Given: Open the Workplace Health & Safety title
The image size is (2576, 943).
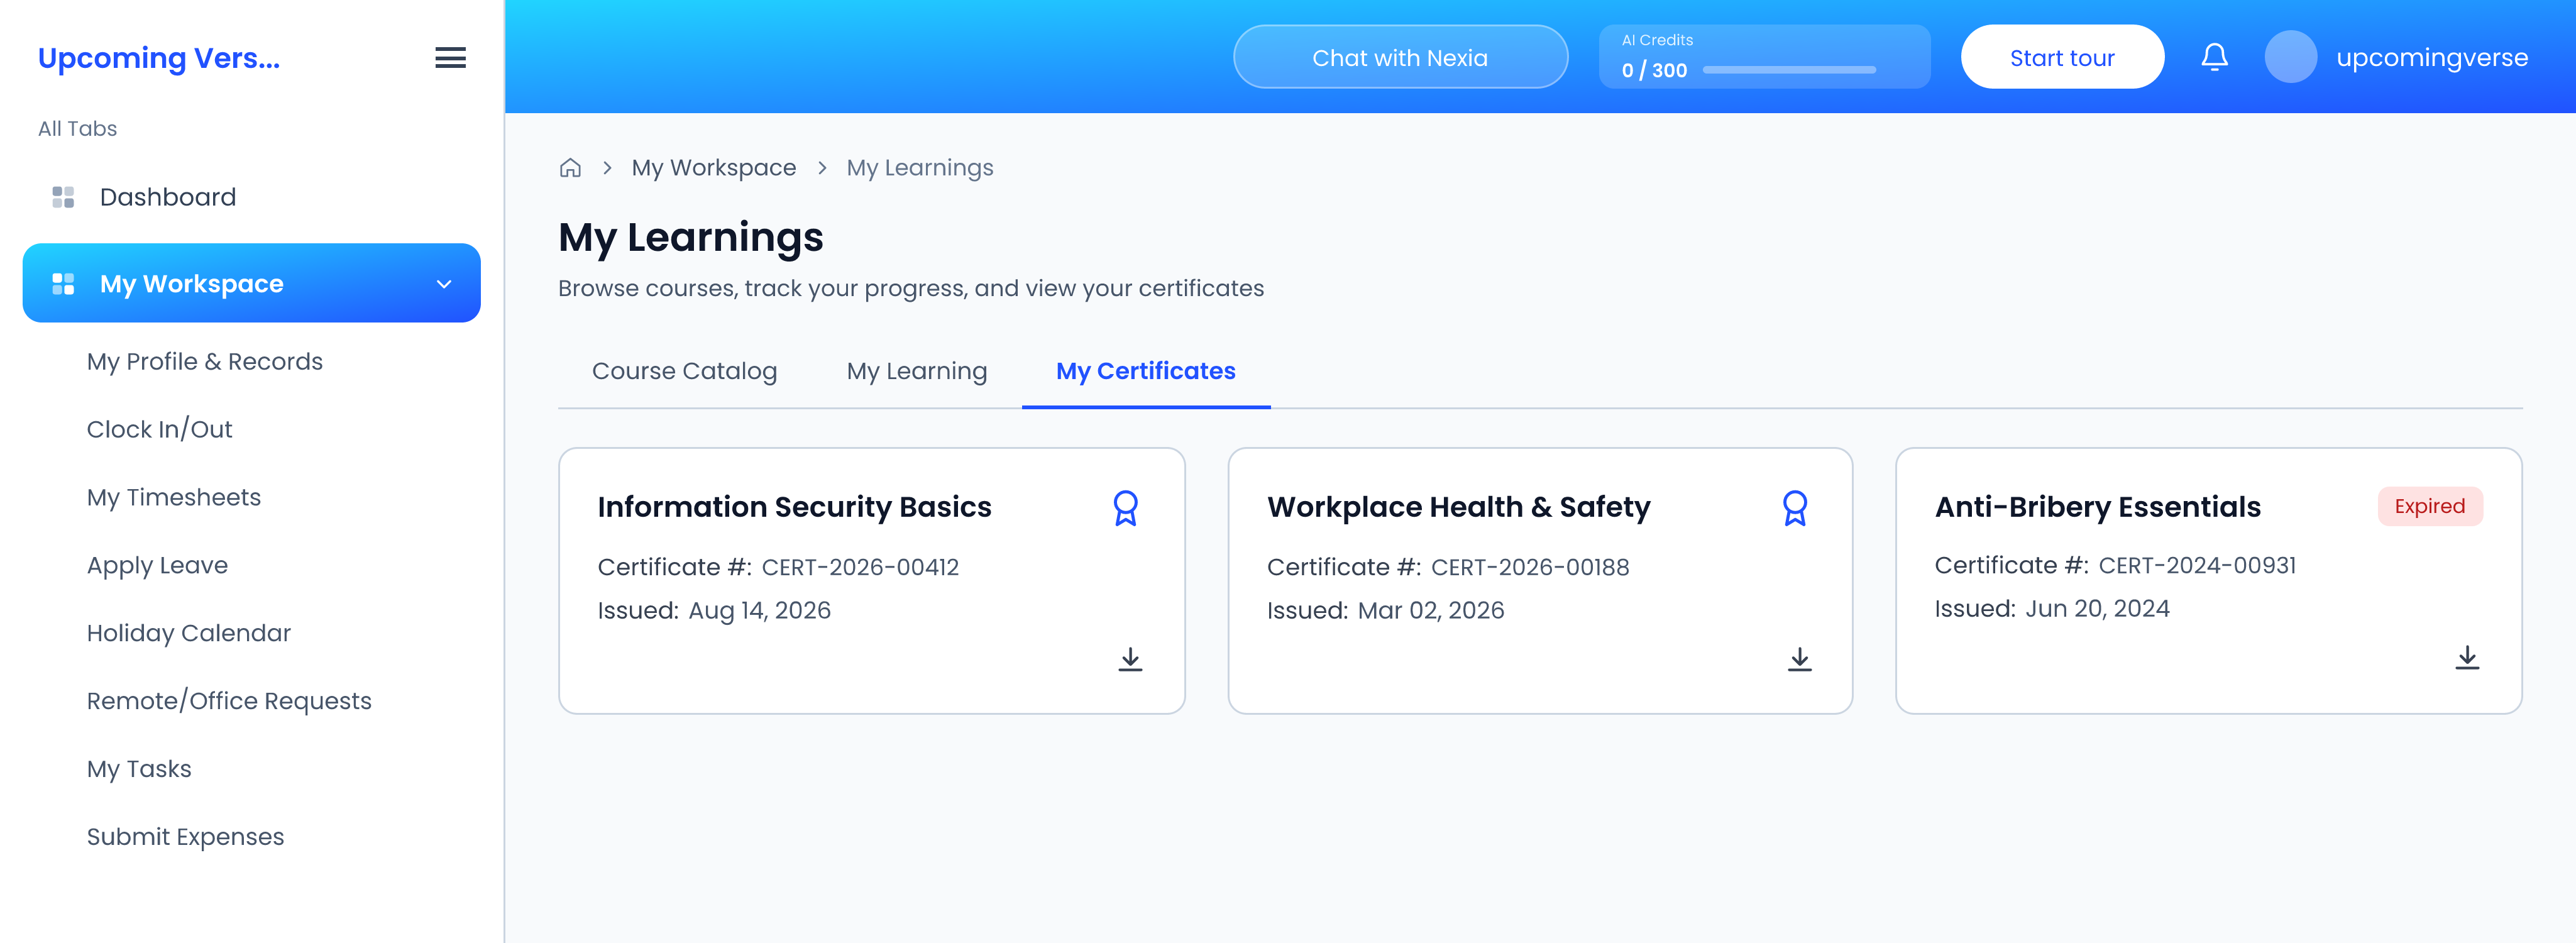Looking at the screenshot, I should 1458,507.
